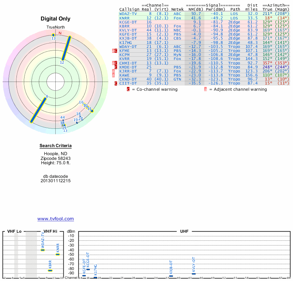
Task: Click the co-channel warning icon beside CIIT-DT
Action: [x=116, y=83]
